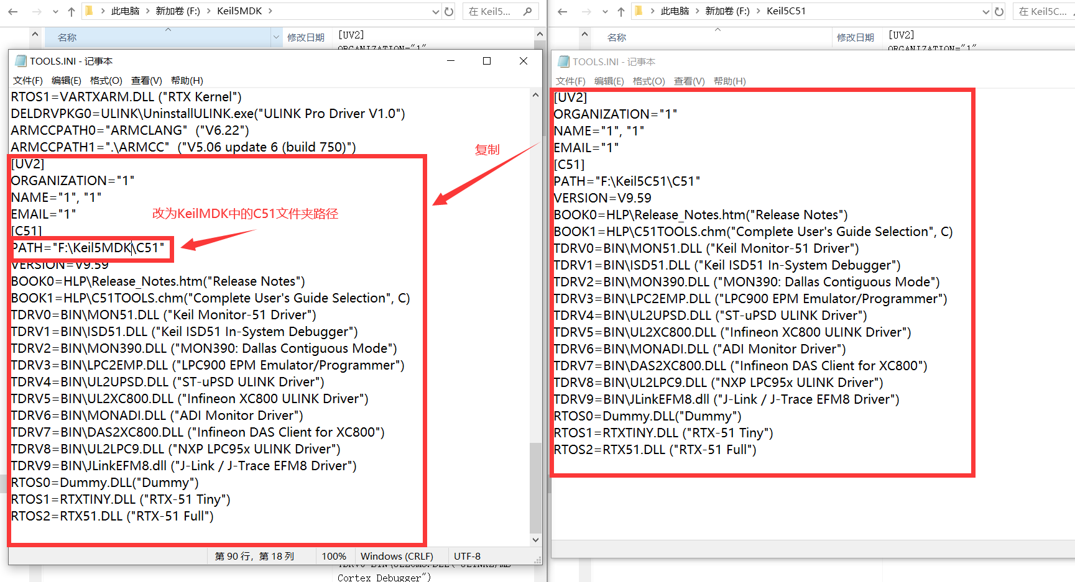Viewport: 1075px width, 582px height.
Task: Click the folder icon in Keil5MDK address bar
Action: [89, 11]
